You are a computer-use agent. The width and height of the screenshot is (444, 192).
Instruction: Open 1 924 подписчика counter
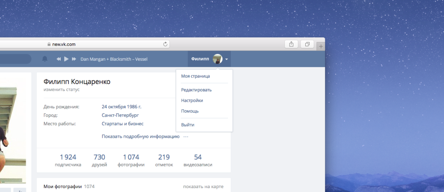pyautogui.click(x=68, y=160)
